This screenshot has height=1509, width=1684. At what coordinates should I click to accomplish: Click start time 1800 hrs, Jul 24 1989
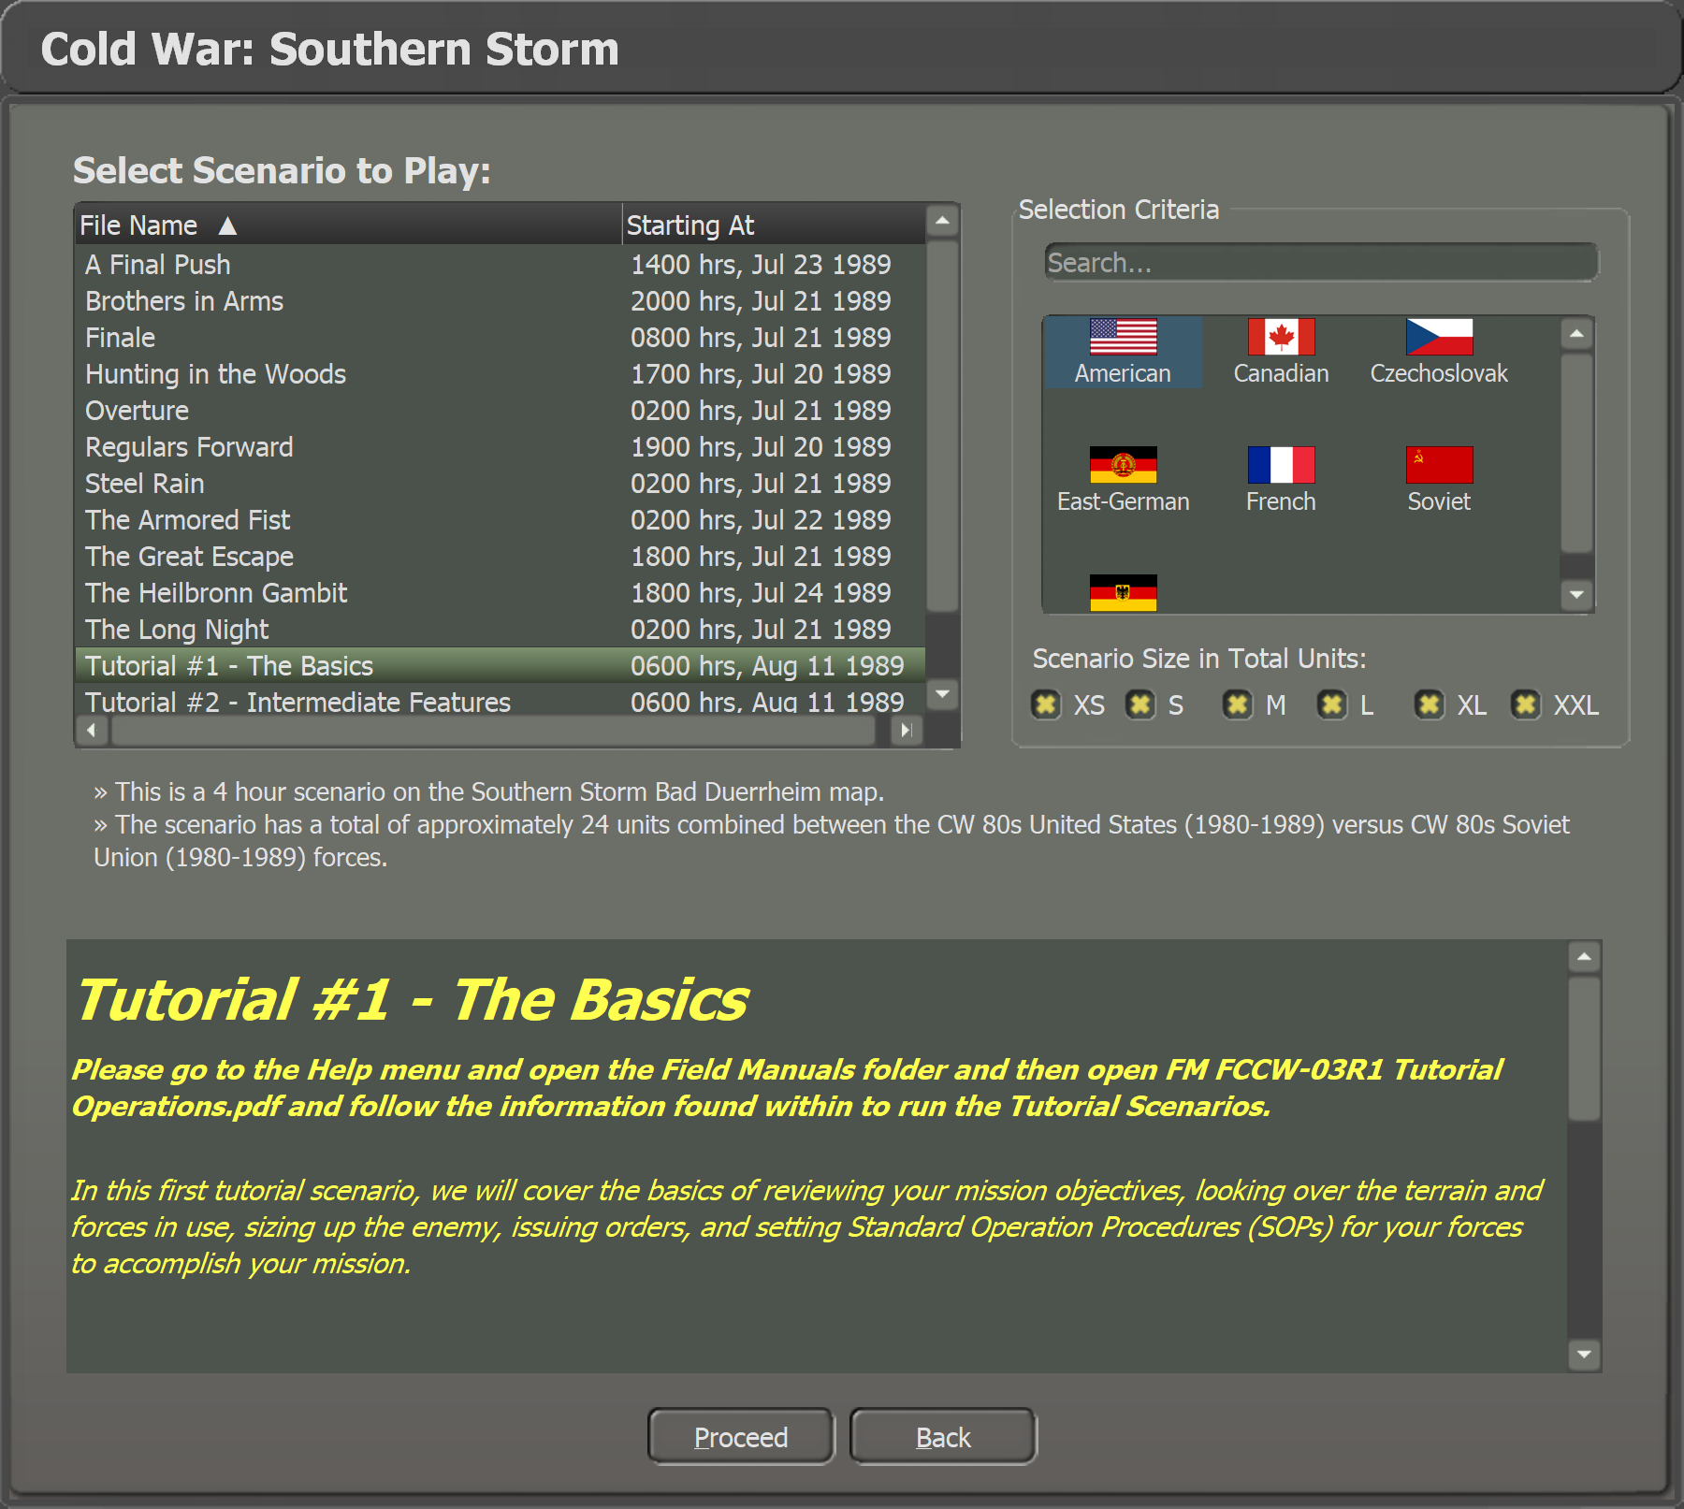(x=761, y=593)
